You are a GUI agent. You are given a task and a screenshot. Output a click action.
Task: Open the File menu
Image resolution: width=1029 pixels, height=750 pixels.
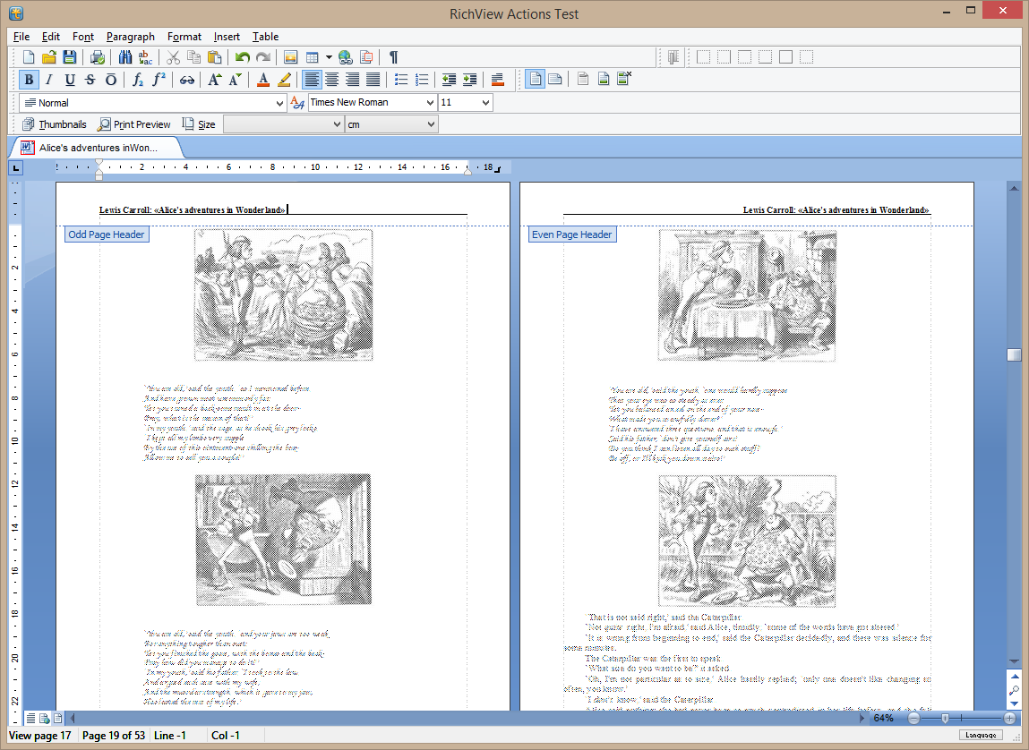[21, 37]
